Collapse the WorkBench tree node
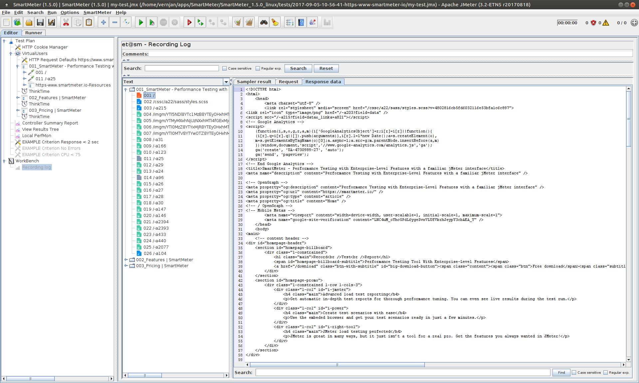Viewport: 639px width, 383px height. tap(4, 161)
